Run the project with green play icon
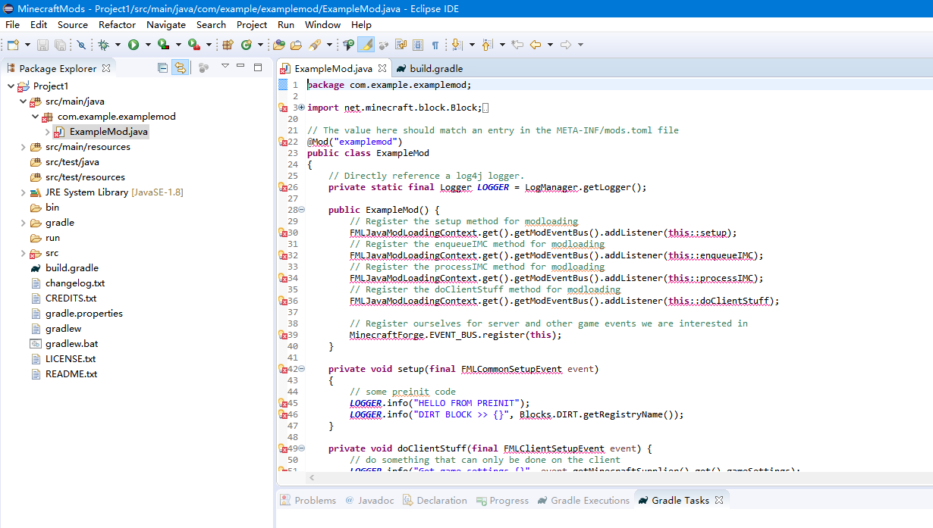 [x=134, y=45]
